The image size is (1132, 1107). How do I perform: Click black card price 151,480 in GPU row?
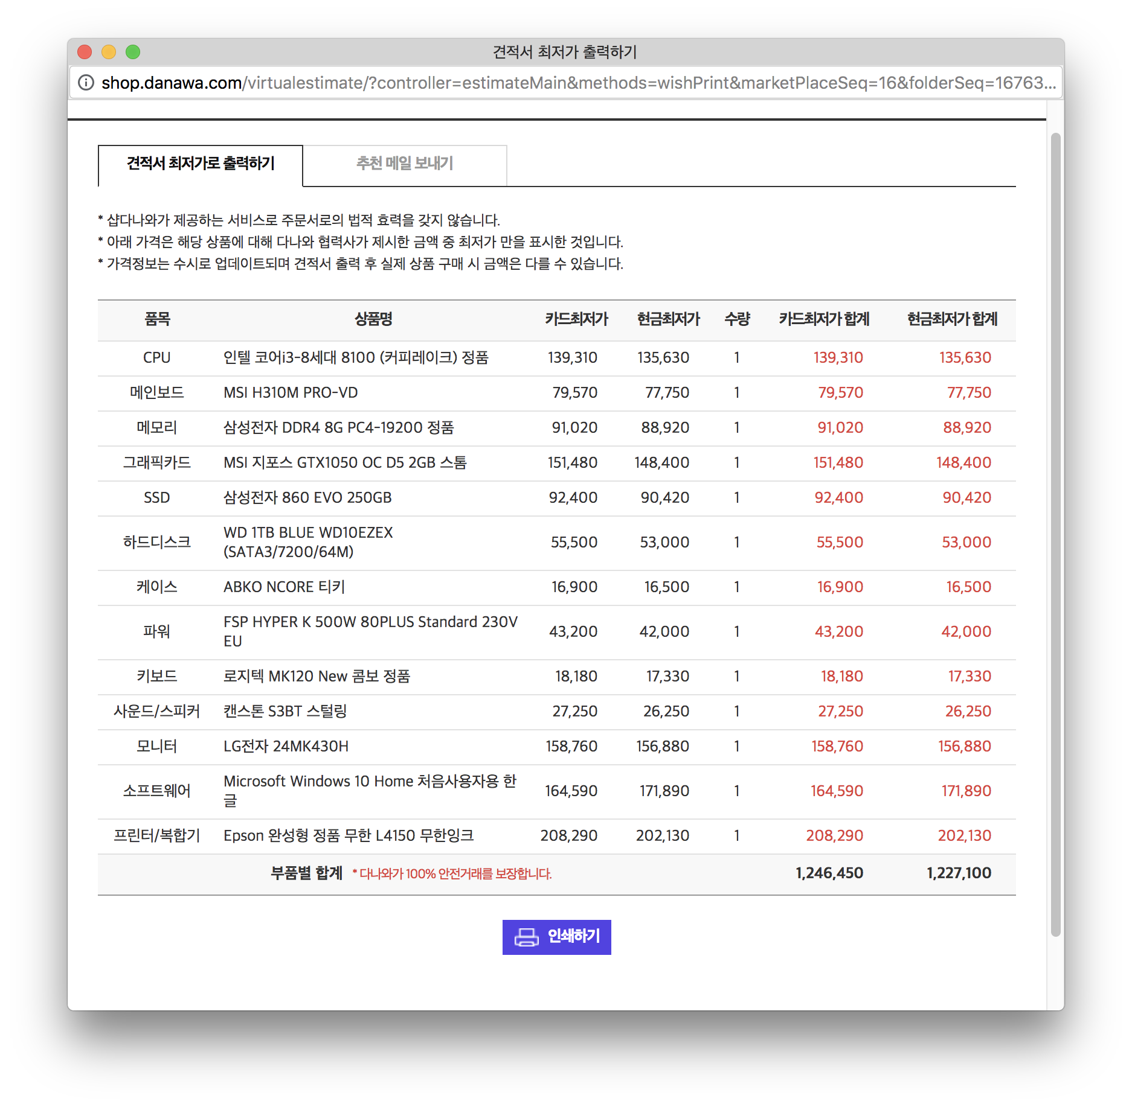point(572,462)
